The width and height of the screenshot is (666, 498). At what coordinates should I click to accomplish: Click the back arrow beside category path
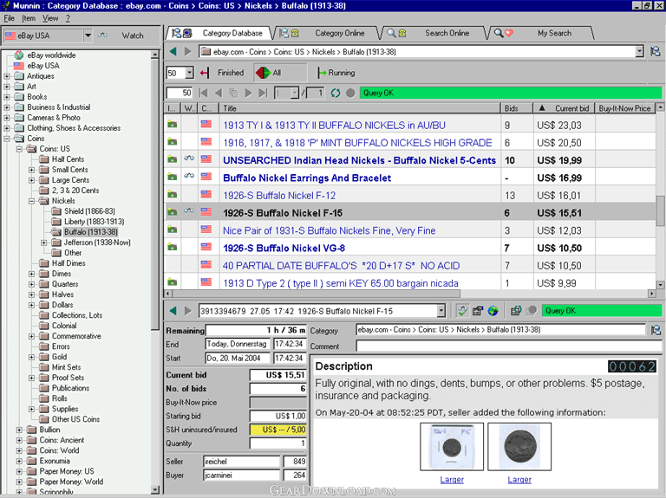click(x=173, y=52)
